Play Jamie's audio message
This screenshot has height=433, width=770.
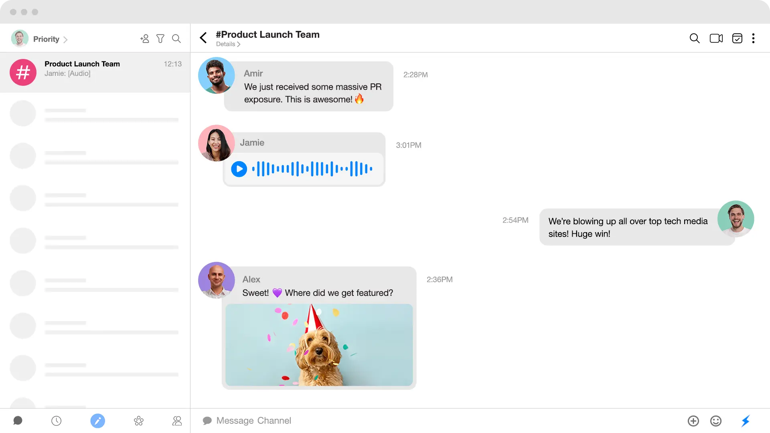click(239, 169)
